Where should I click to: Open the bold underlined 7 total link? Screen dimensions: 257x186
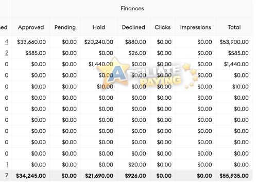pyautogui.click(x=7, y=176)
